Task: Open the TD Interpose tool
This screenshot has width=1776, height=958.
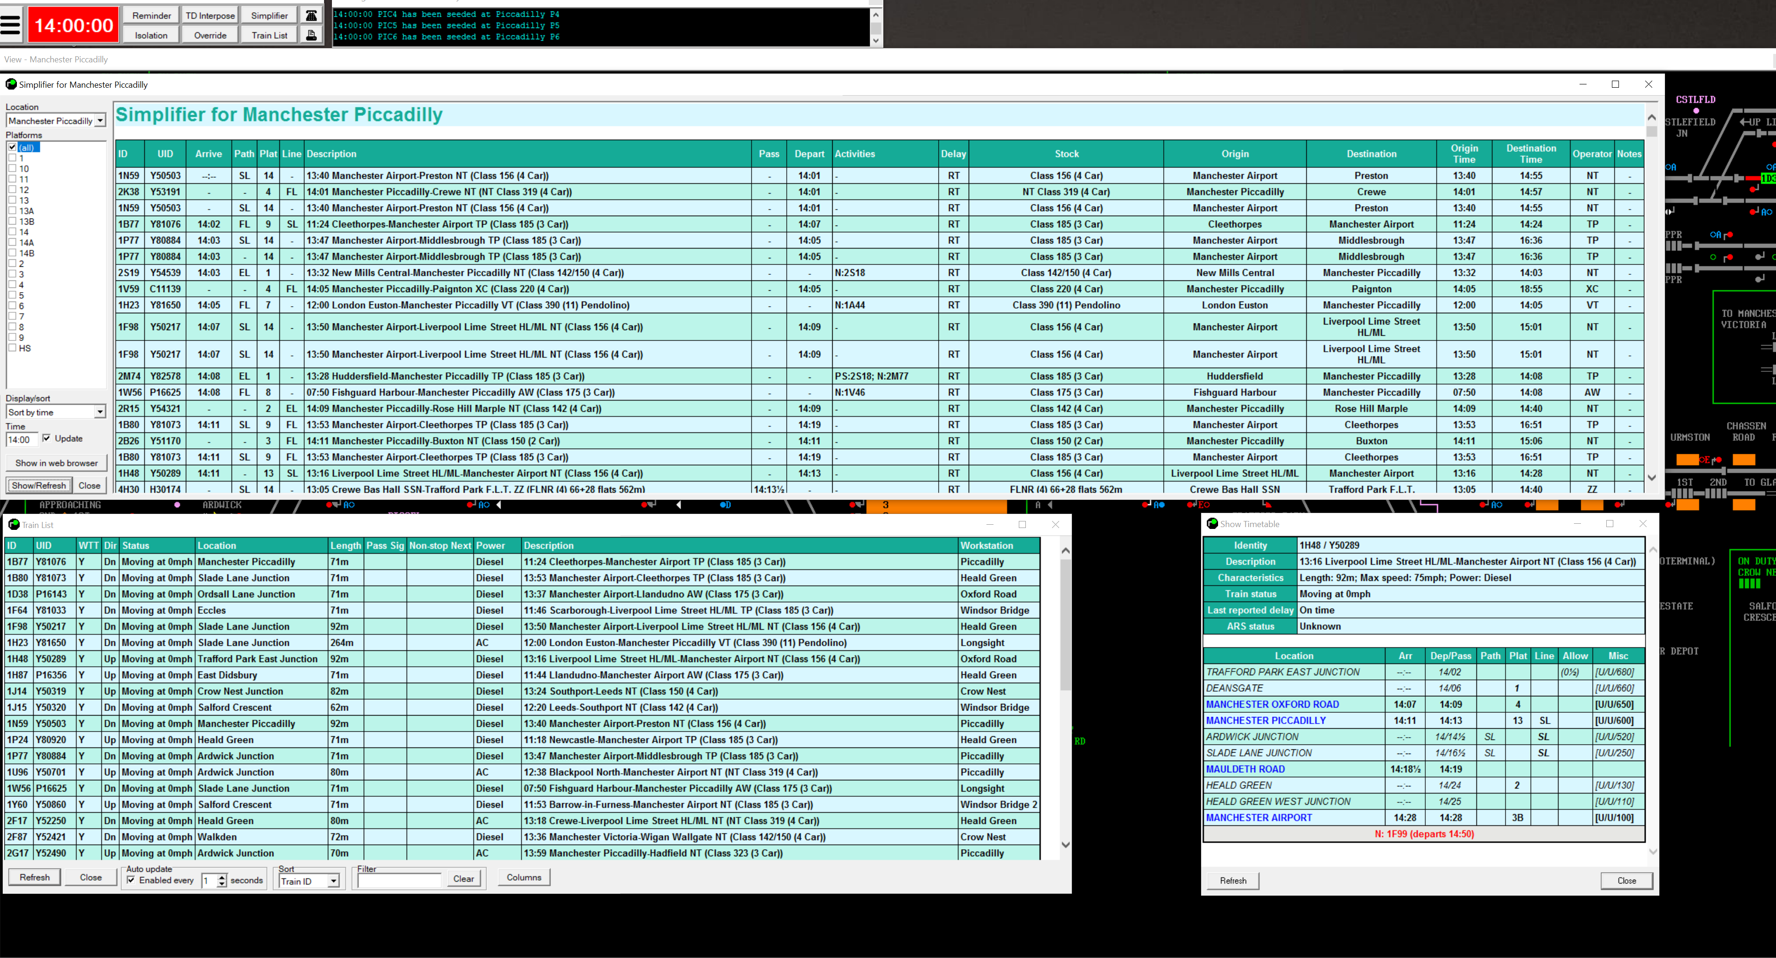Action: (x=211, y=15)
